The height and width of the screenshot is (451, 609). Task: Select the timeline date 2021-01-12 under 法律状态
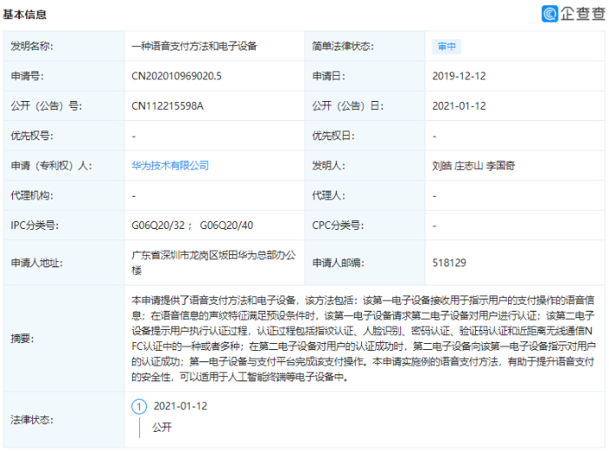(181, 407)
